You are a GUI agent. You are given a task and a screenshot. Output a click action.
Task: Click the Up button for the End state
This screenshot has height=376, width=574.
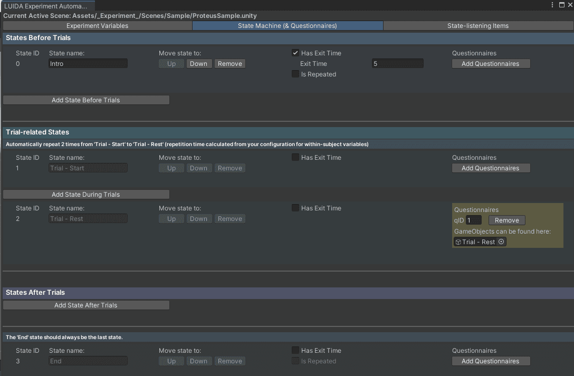(x=171, y=361)
